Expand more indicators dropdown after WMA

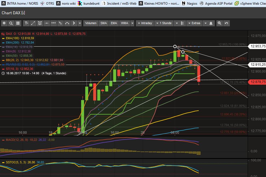pos(132,23)
